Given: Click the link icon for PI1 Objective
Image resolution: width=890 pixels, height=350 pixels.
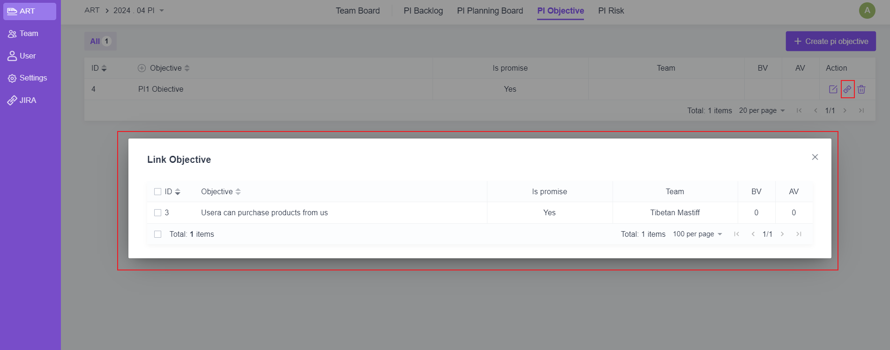Looking at the screenshot, I should (x=847, y=89).
